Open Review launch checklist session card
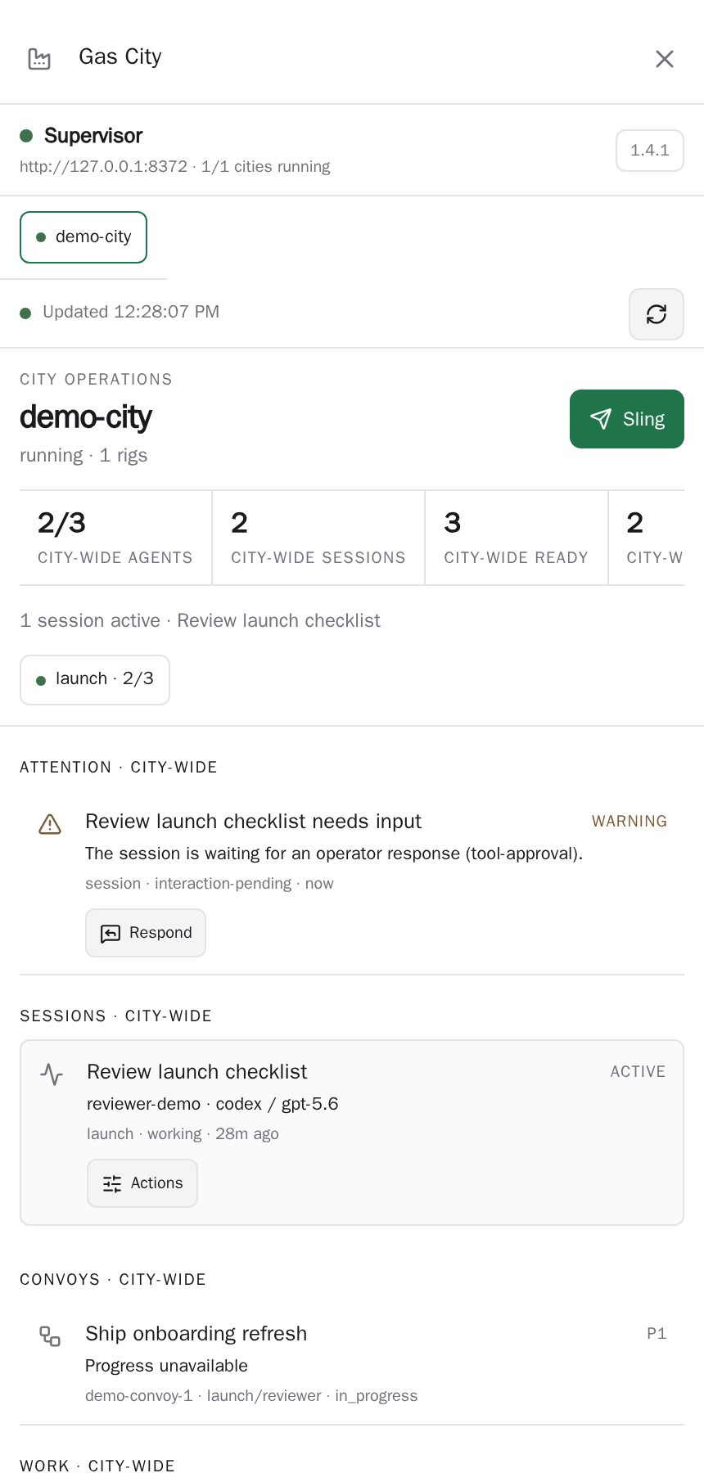Screen dimensions: 704x1473 coord(352,1133)
